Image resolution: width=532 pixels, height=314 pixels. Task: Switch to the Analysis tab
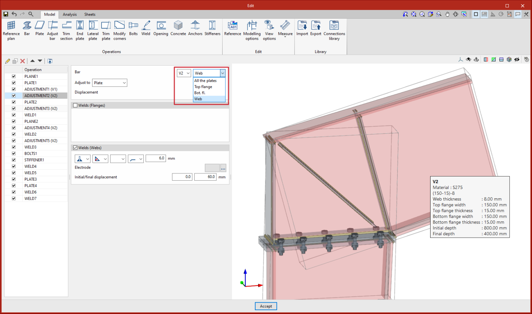[70, 15]
